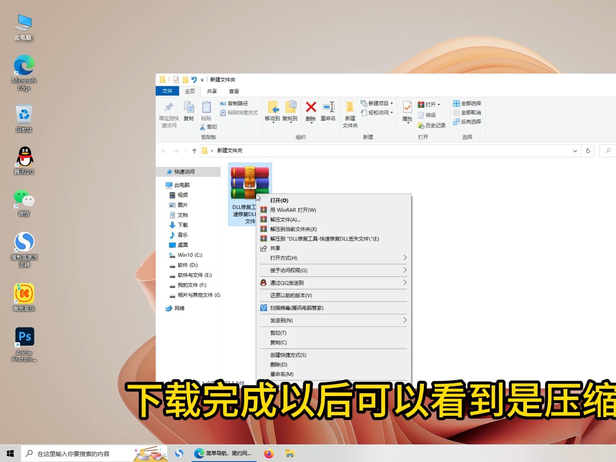Switch to the 查看 ribbon tab
This screenshot has height=462, width=616.
[x=234, y=91]
